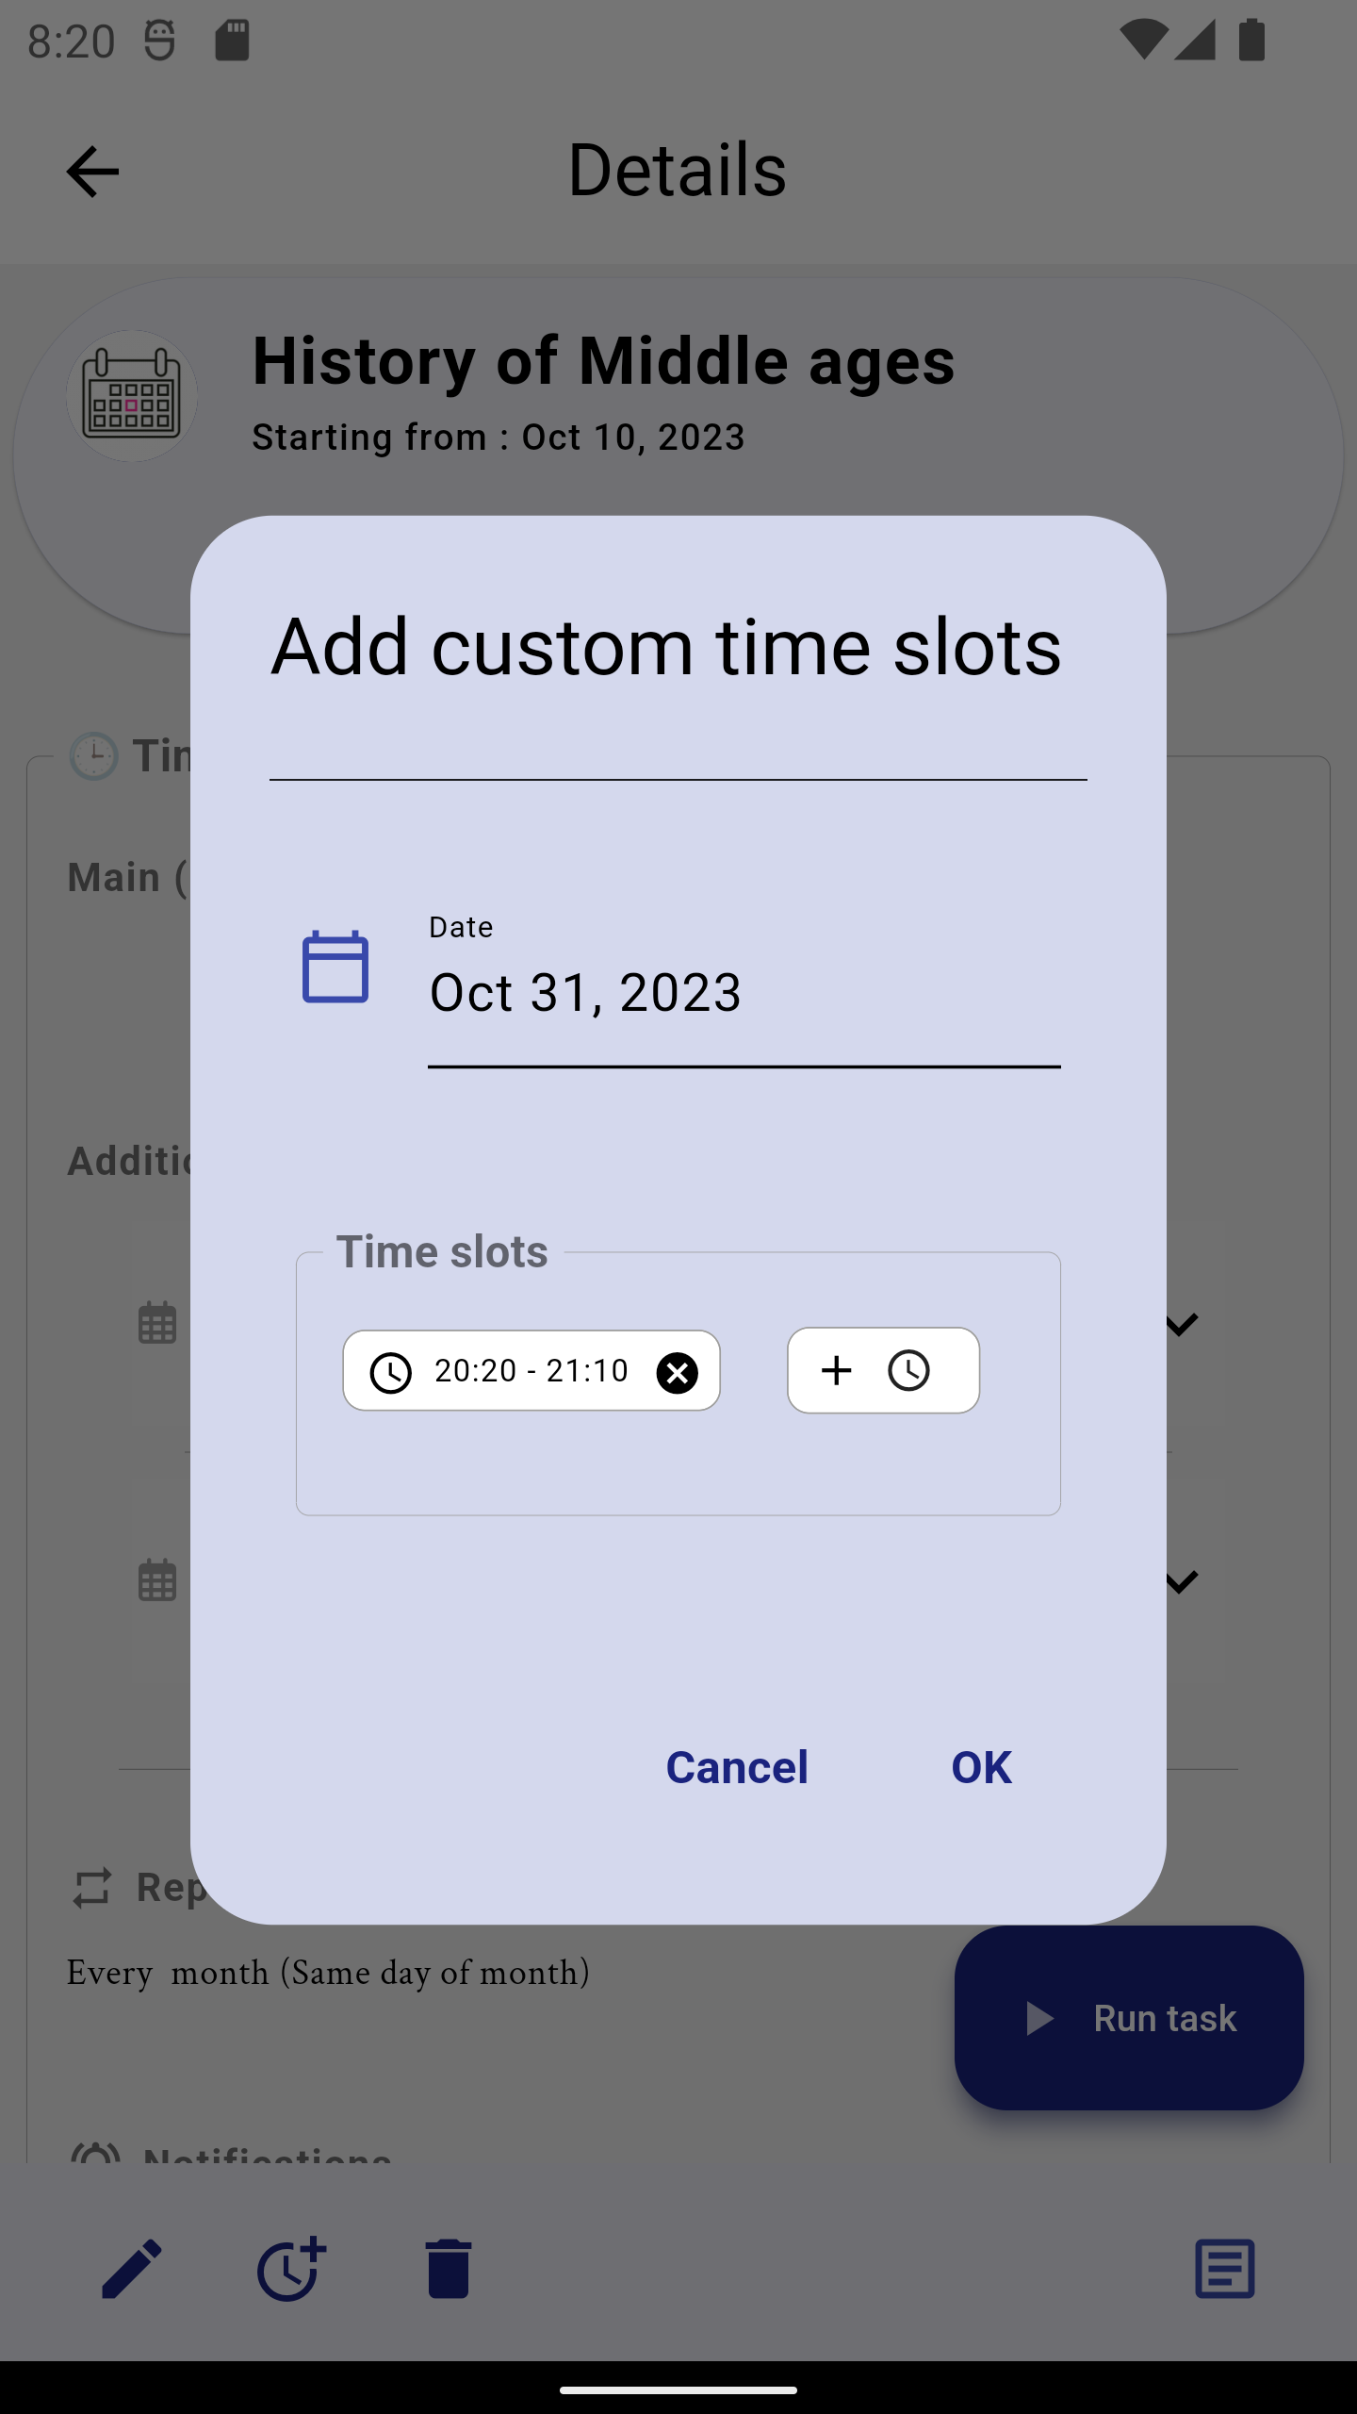The height and width of the screenshot is (2414, 1357).
Task: Expand the second additional slot chevron
Action: tap(1181, 1580)
